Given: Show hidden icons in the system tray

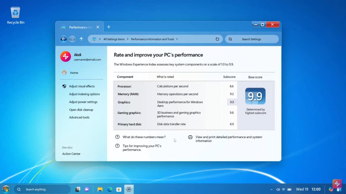Looking at the screenshot, I should (271, 189).
